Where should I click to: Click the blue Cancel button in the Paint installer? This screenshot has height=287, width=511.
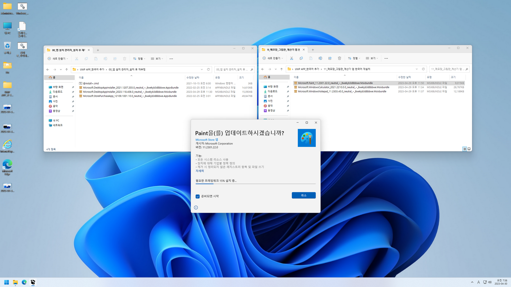click(304, 195)
